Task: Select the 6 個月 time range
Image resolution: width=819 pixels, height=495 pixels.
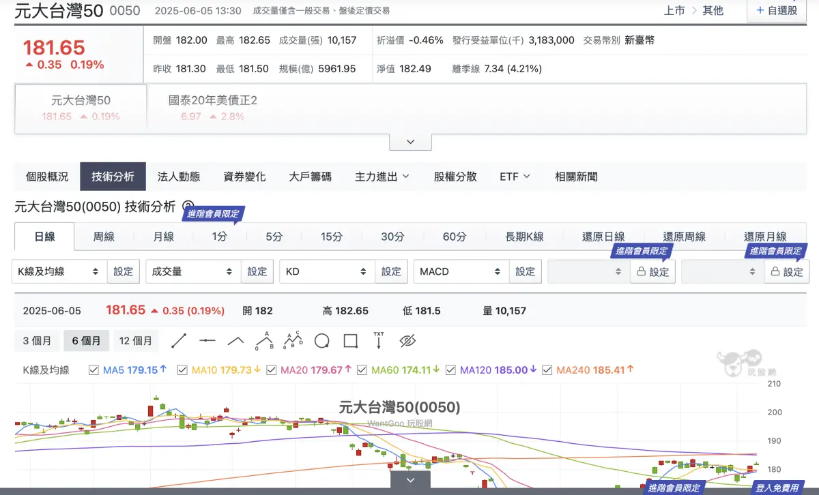Action: pos(87,340)
